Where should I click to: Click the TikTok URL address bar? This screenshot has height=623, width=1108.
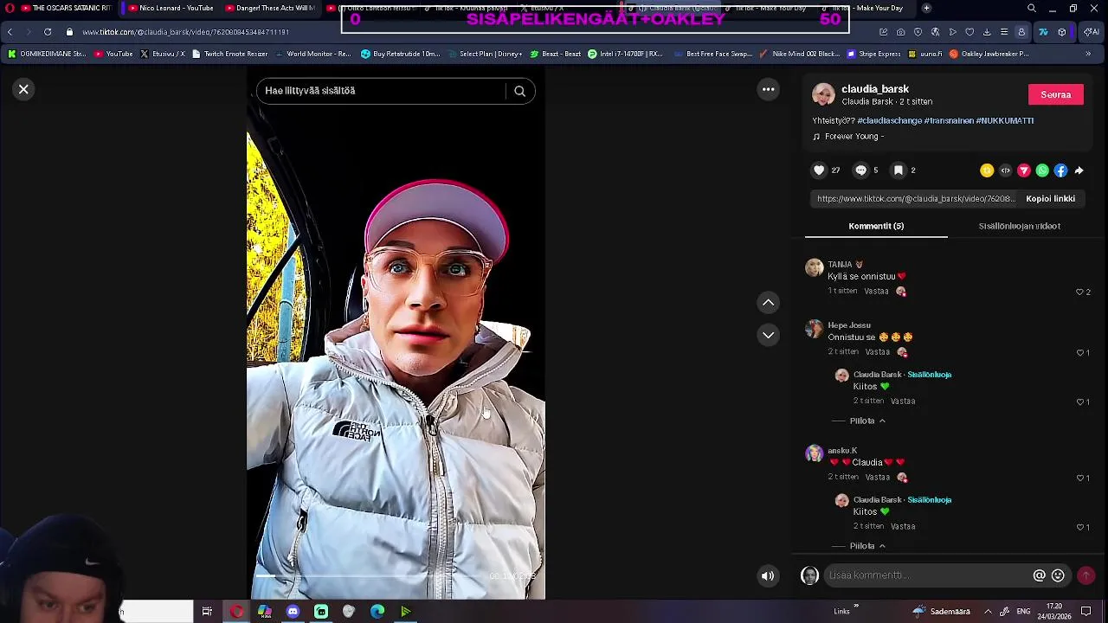pos(185,32)
